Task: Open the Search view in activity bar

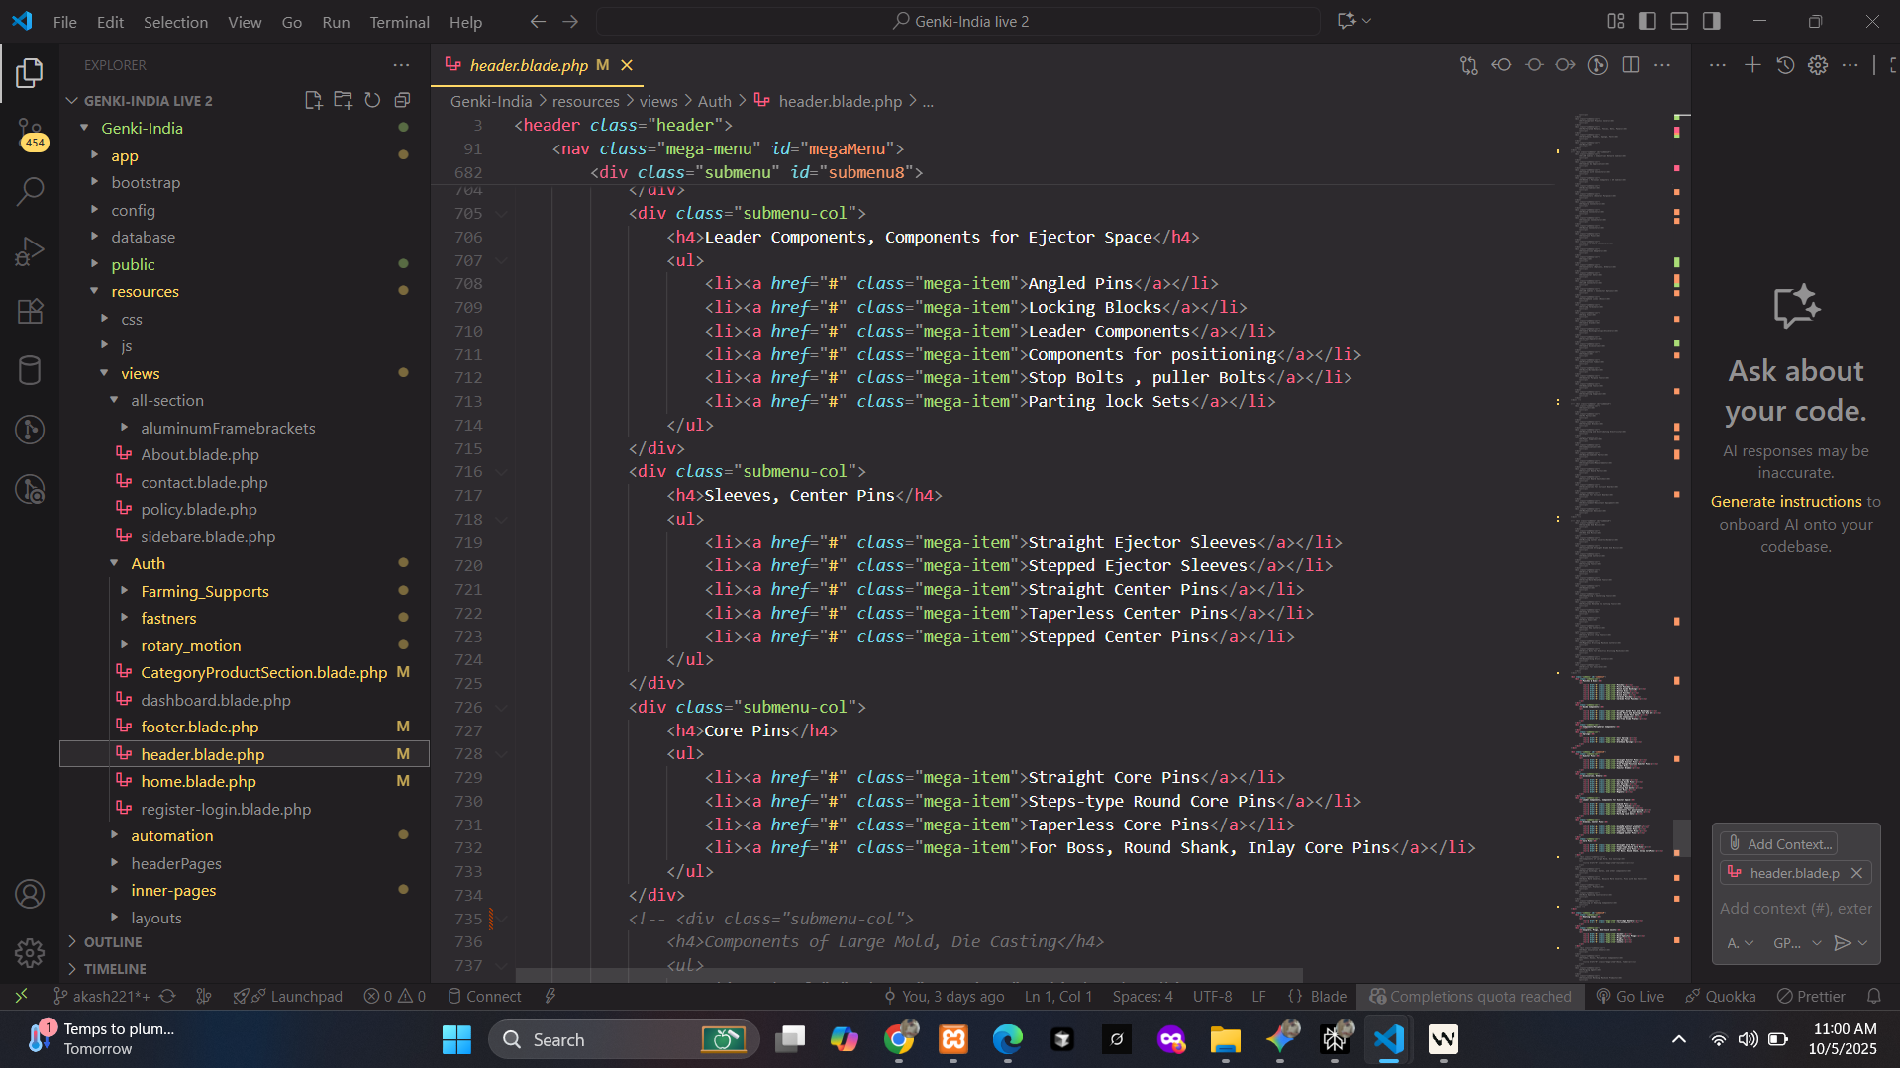Action: 30,191
